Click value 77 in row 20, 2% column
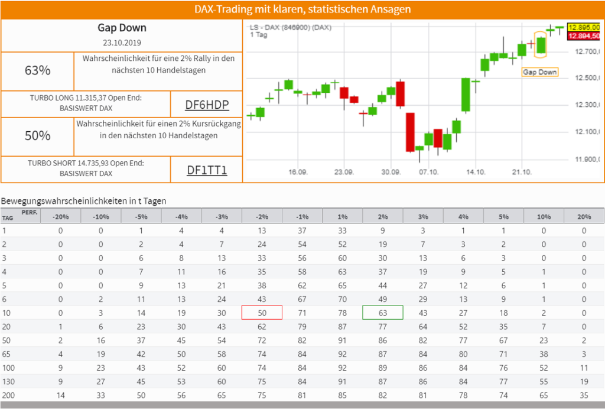 click(x=383, y=327)
